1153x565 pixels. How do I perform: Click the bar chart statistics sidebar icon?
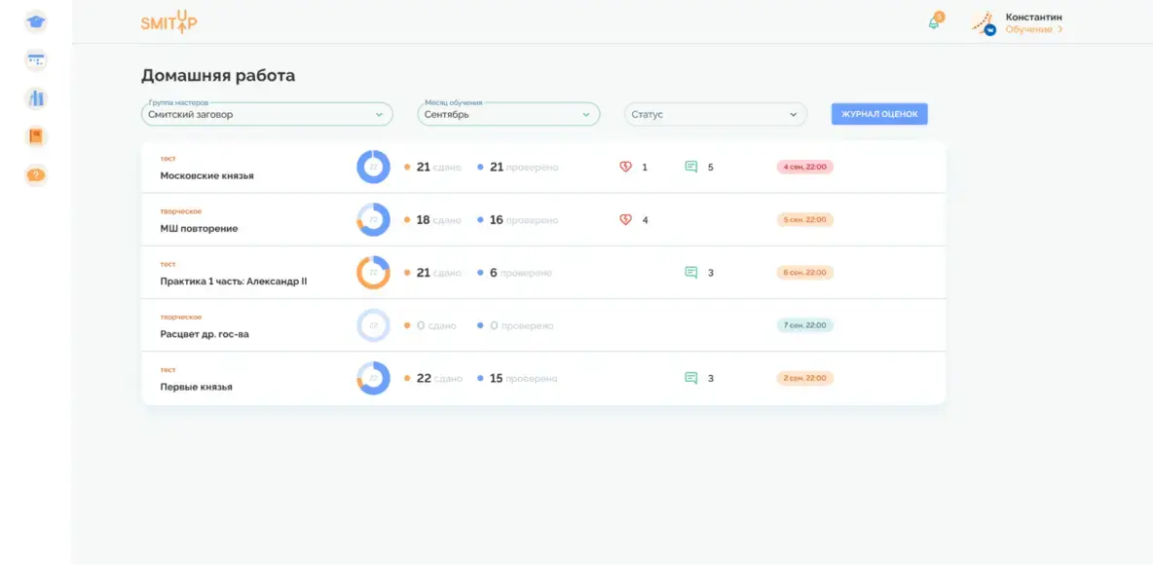(36, 98)
